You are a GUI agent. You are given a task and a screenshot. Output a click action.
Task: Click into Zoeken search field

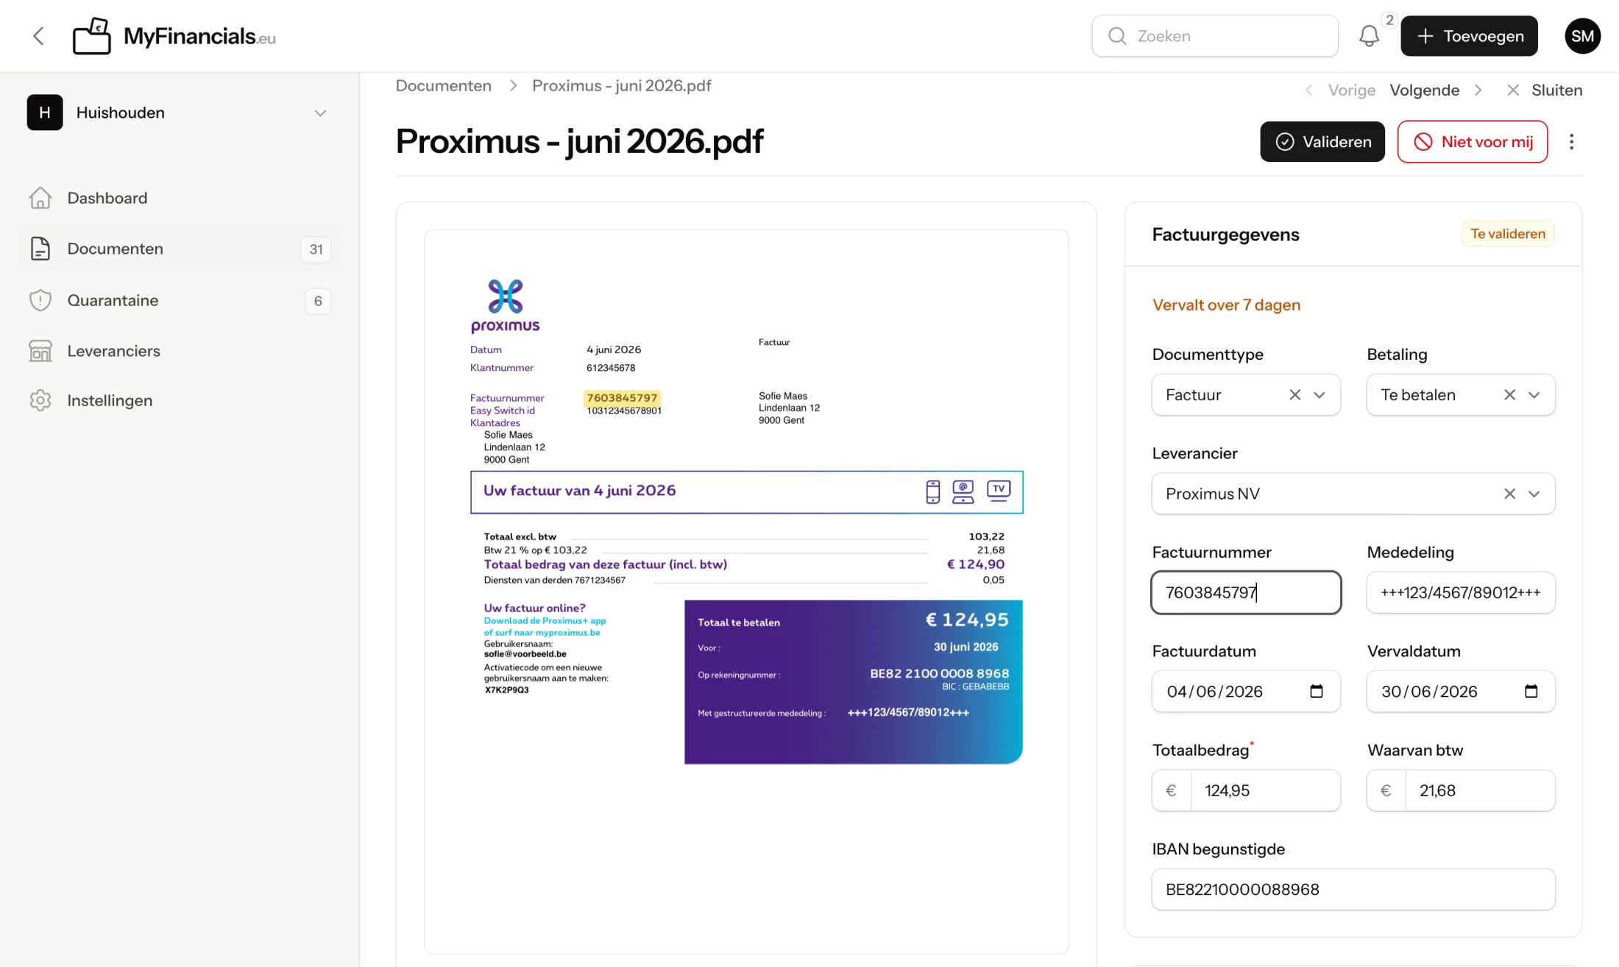(x=1215, y=36)
